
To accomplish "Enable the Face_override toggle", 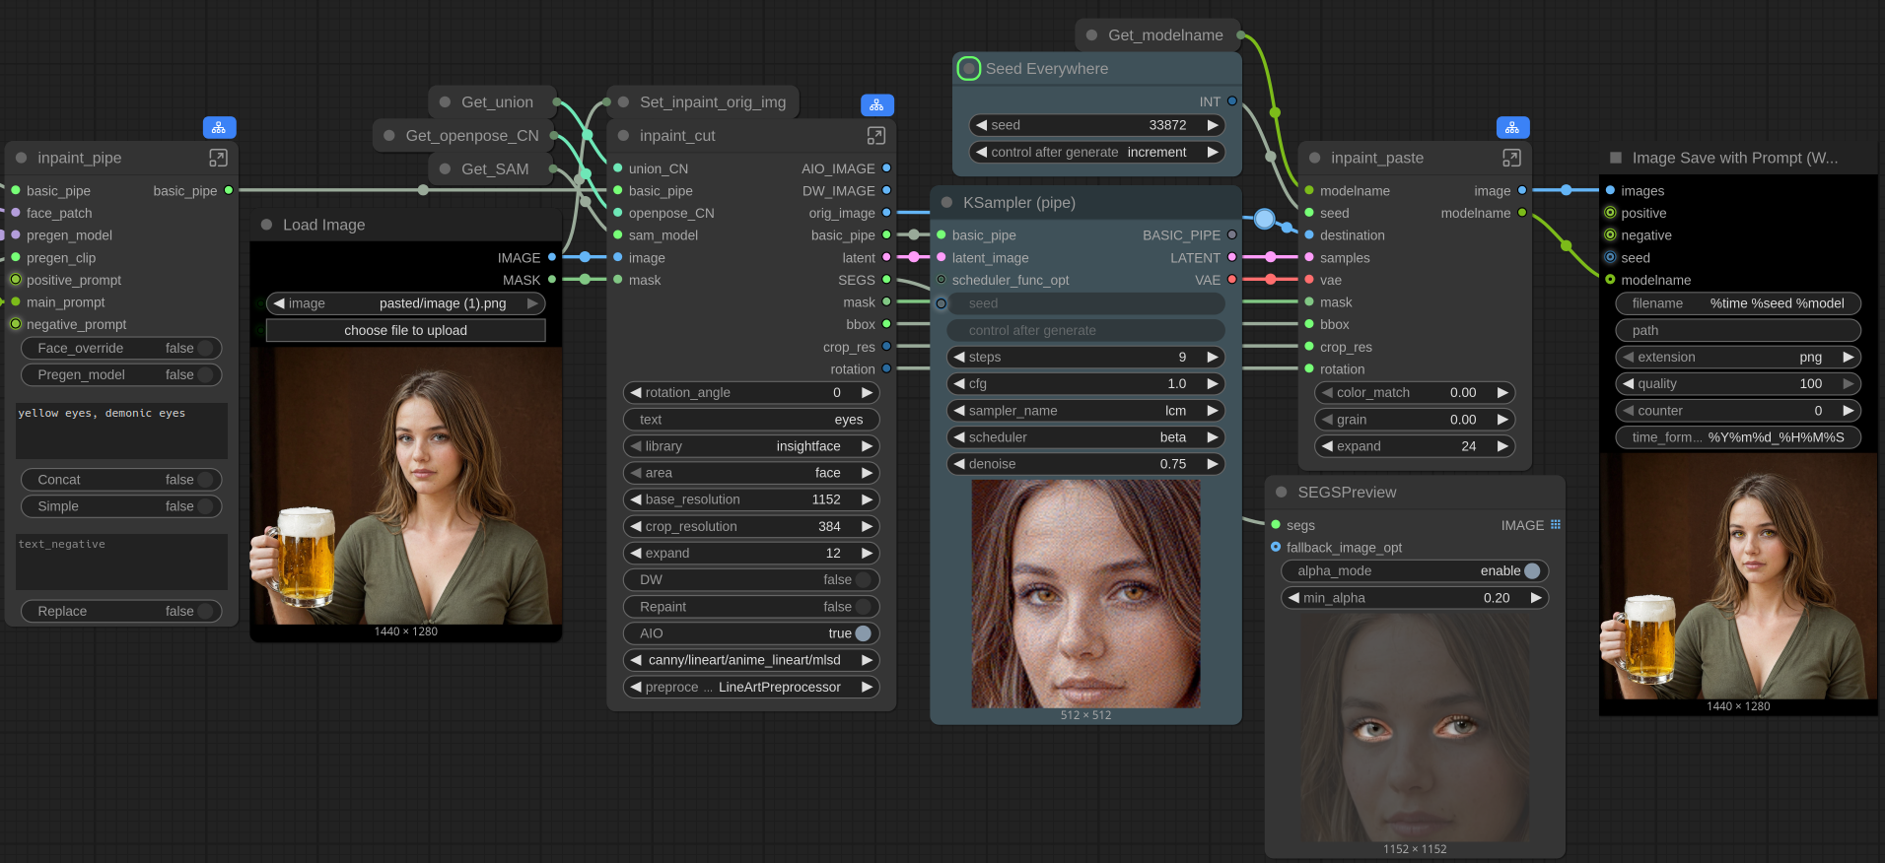I will pyautogui.click(x=205, y=349).
